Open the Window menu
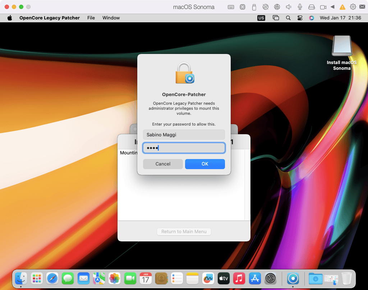The height and width of the screenshot is (290, 368). [111, 18]
